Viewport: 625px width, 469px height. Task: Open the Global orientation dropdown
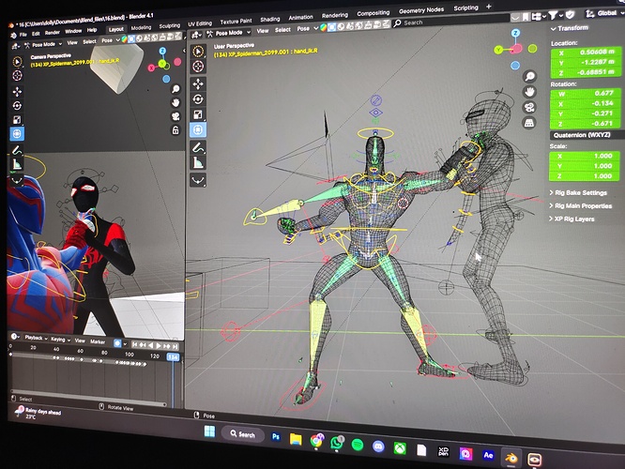605,13
